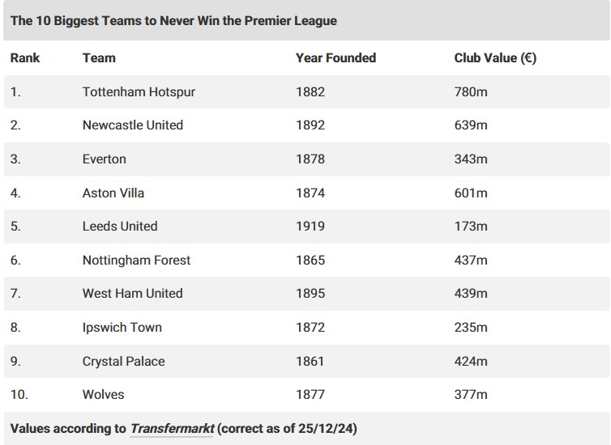The width and height of the screenshot is (611, 445).
Task: Select the Ipswich Town team cell
Action: tap(122, 328)
